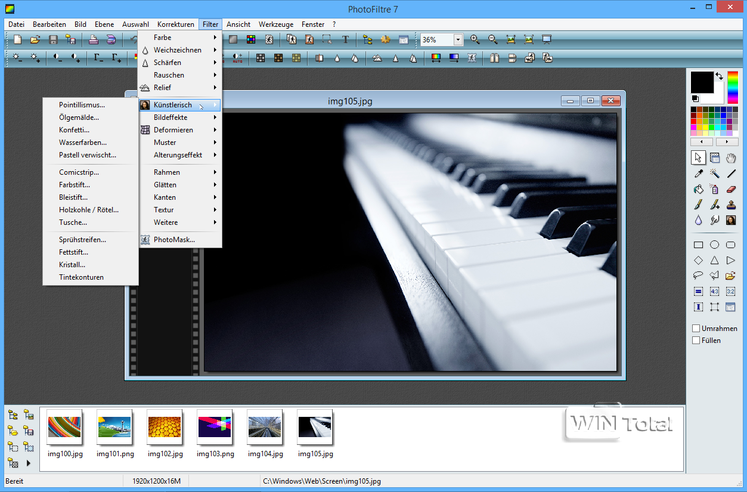Select the paint bucket fill tool
The height and width of the screenshot is (492, 747).
click(x=698, y=189)
